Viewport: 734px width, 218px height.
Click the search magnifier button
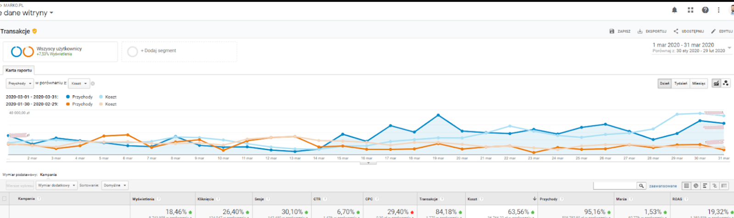(x=641, y=185)
